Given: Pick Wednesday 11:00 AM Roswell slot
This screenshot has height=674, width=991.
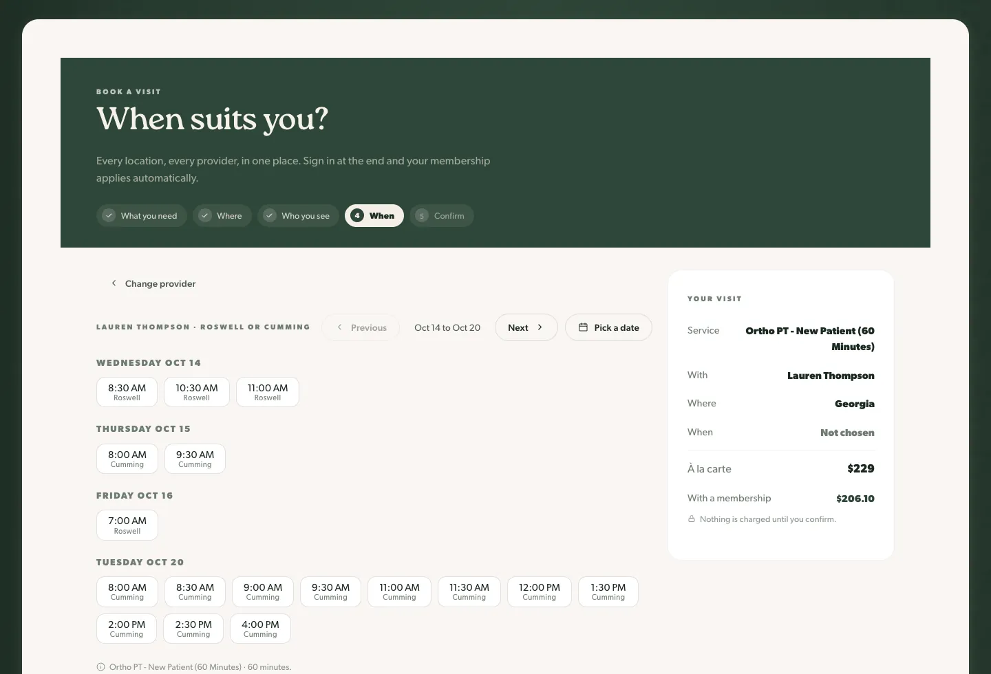Looking at the screenshot, I should tap(268, 392).
